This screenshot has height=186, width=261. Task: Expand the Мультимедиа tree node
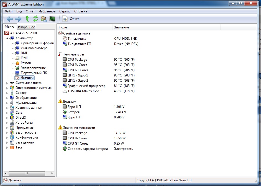(7, 103)
